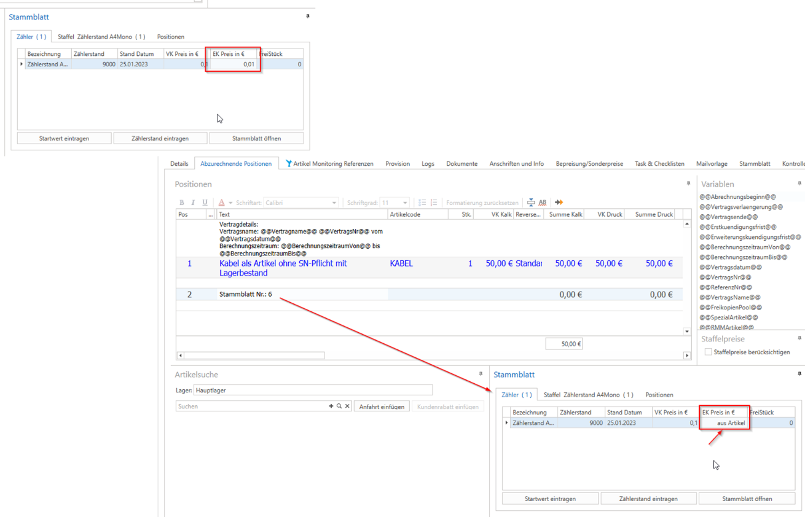Image resolution: width=805 pixels, height=517 pixels.
Task: Toggle bold formatting button
Action: pos(181,203)
